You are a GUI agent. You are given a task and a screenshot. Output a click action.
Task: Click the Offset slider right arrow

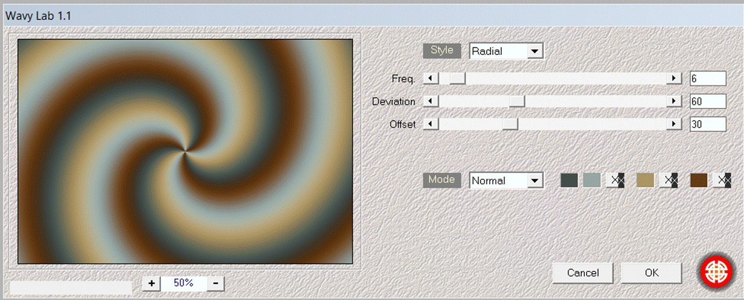point(674,124)
